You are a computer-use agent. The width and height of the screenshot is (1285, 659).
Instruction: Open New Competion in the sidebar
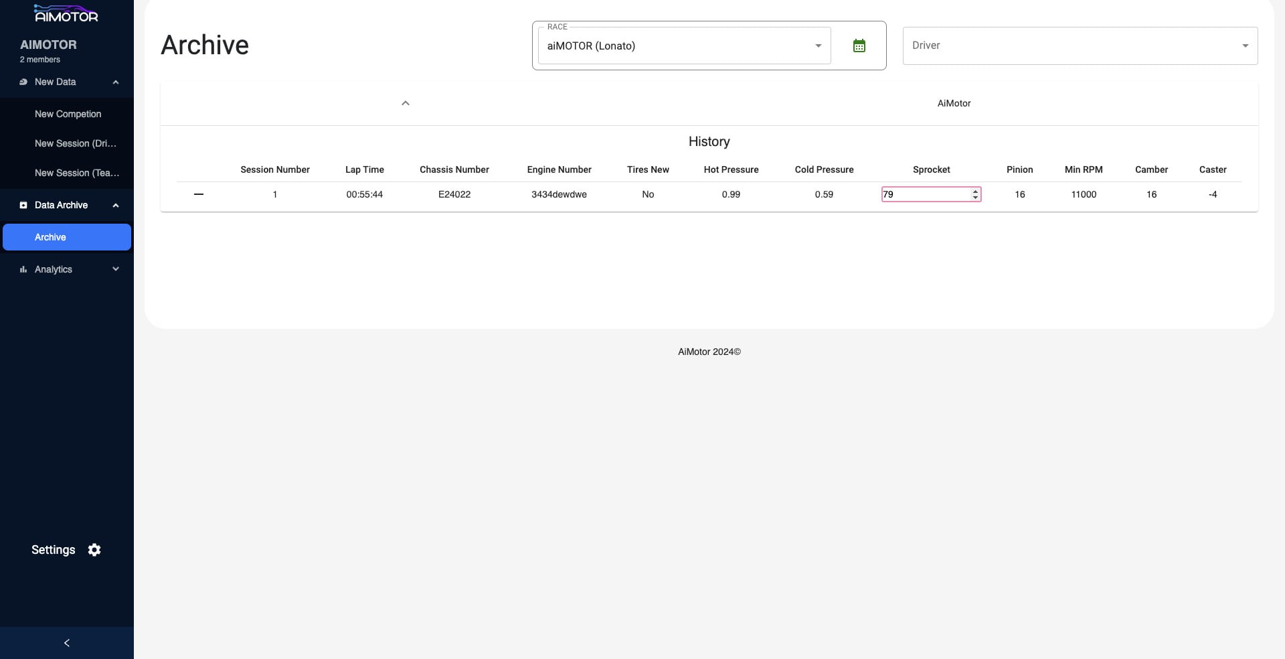coord(68,114)
